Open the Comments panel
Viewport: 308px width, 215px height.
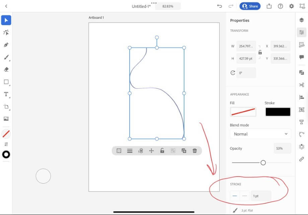302,57
